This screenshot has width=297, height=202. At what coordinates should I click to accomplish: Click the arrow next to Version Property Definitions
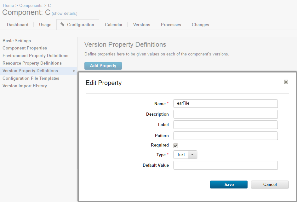point(74,71)
